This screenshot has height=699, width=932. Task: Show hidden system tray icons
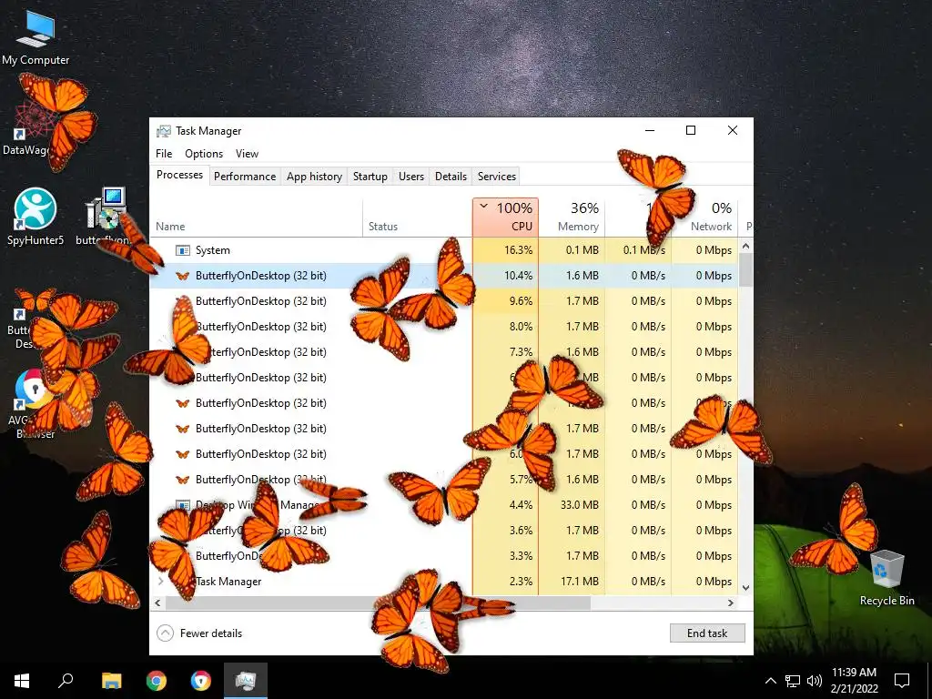[x=770, y=681]
